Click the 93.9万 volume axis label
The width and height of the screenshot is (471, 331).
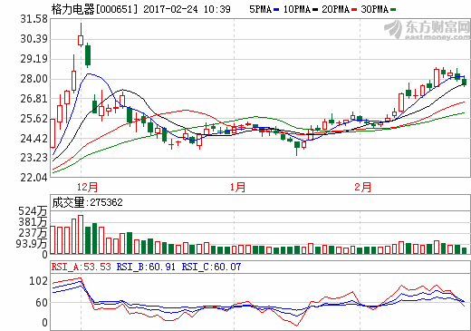32,243
